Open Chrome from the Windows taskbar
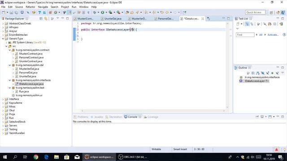The width and height of the screenshot is (287, 161). 36,157
